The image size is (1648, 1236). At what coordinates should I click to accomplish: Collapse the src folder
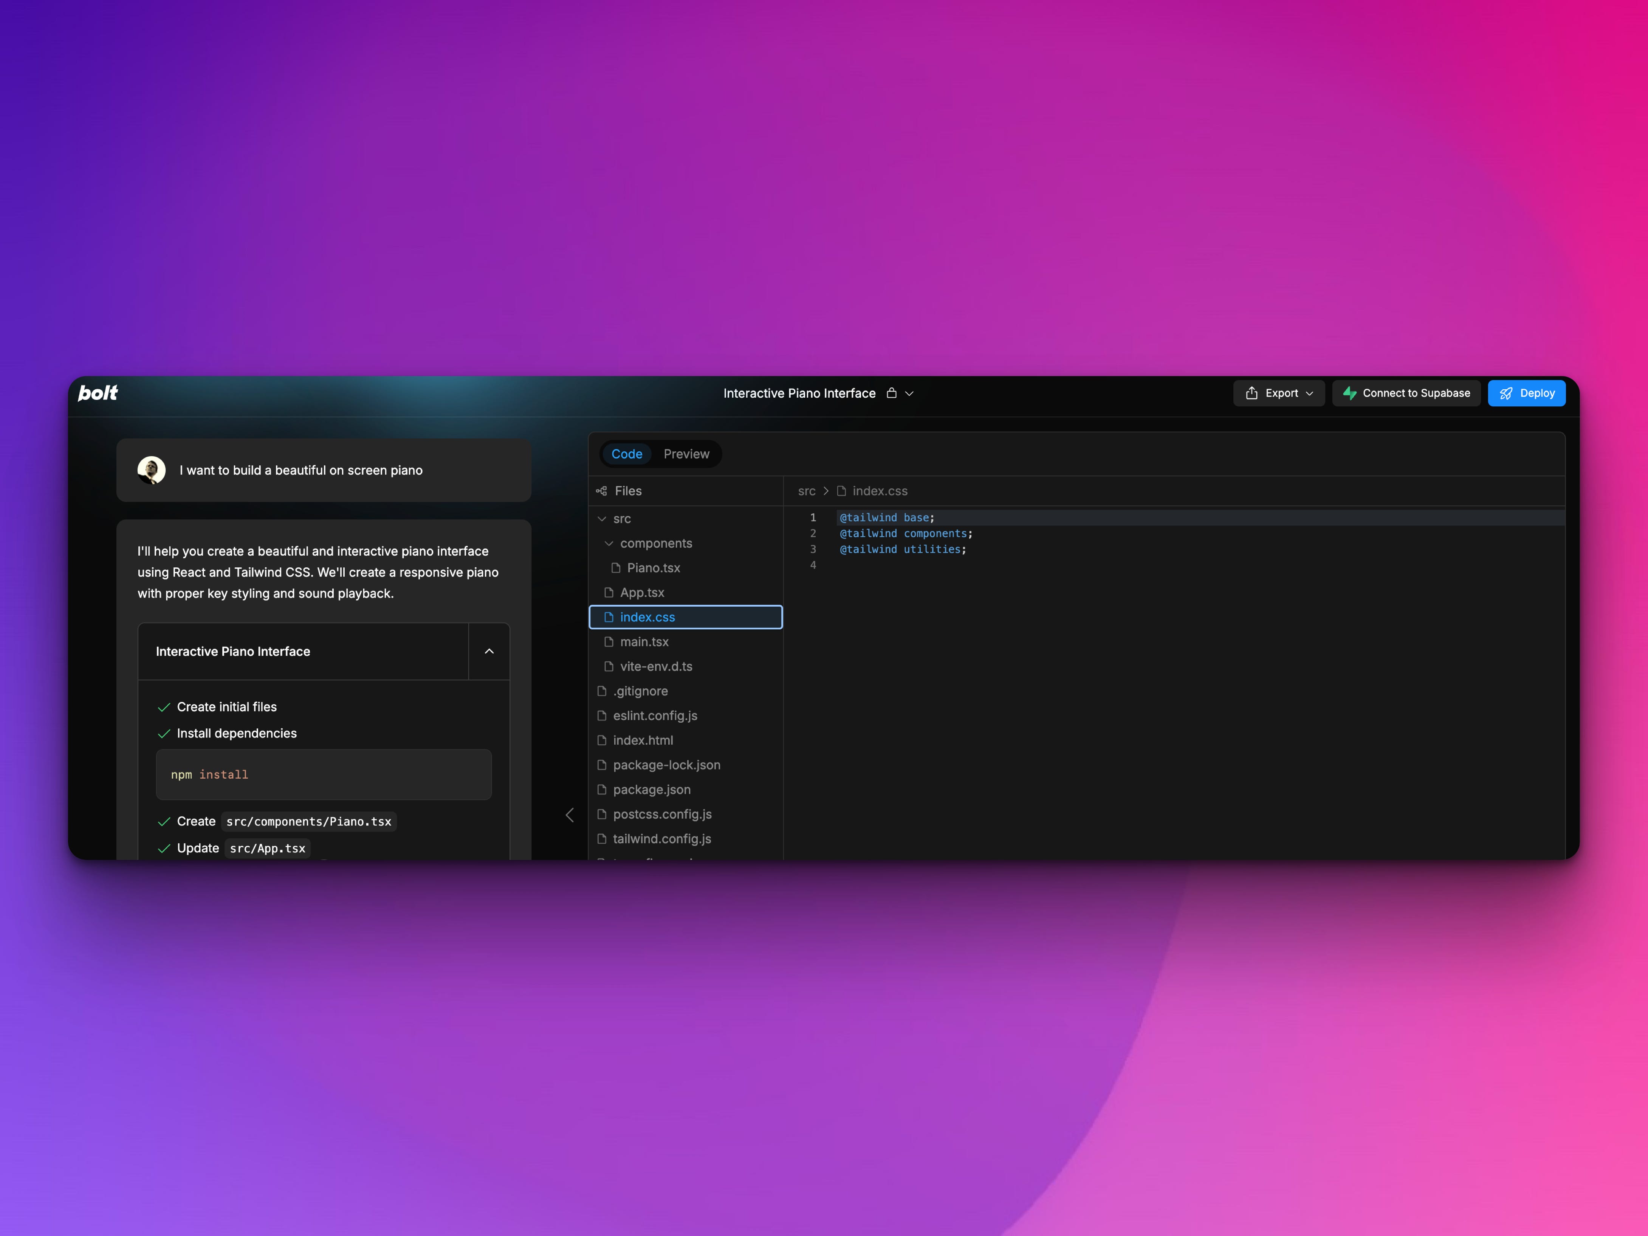(x=602, y=519)
